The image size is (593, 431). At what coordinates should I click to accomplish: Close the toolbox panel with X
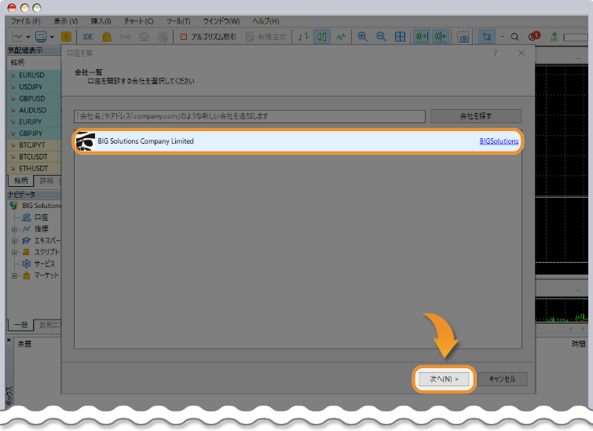pyautogui.click(x=9, y=340)
